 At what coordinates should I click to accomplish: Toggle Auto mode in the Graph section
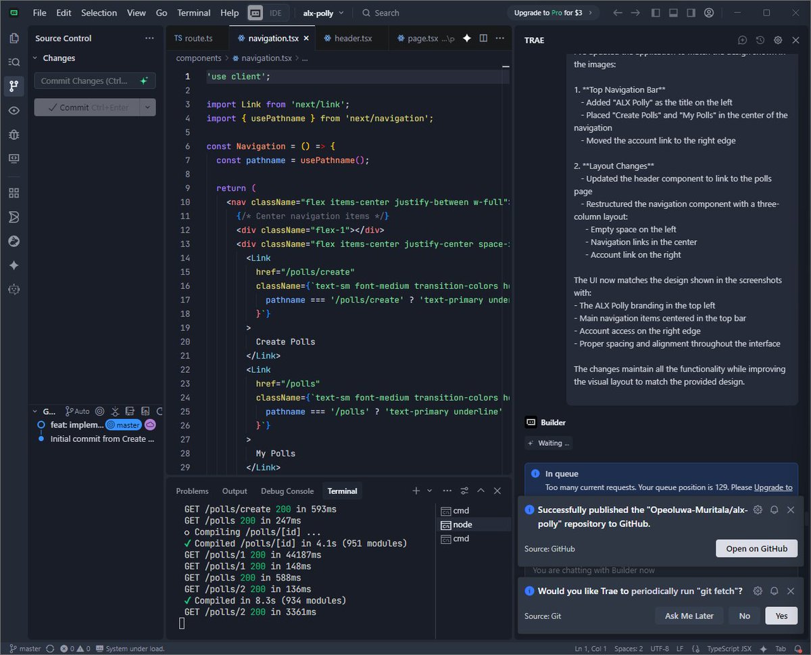tap(77, 411)
